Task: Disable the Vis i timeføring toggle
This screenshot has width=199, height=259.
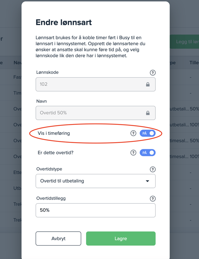Action: click(x=148, y=133)
